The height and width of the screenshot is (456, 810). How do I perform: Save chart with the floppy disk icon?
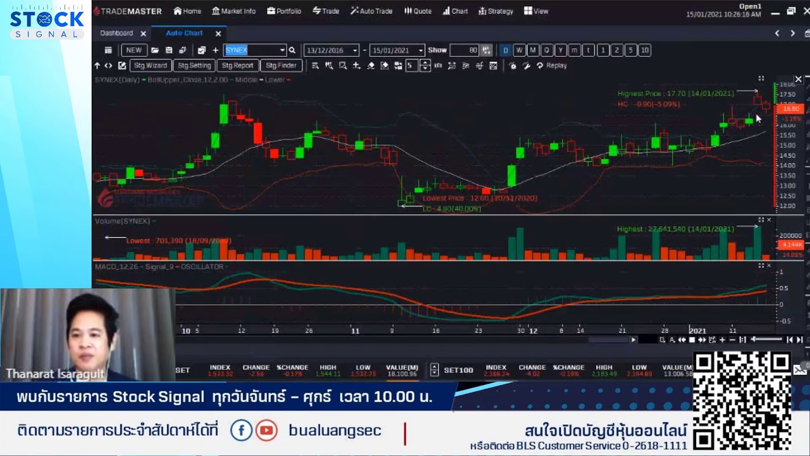pyautogui.click(x=169, y=50)
